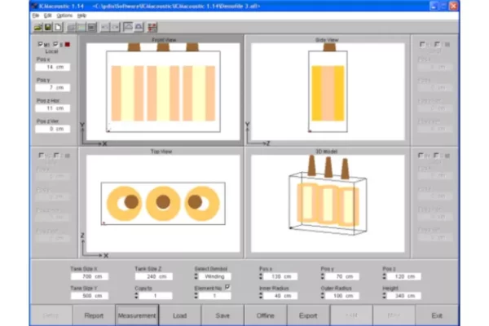Click the save disk toolbar icon
This screenshot has height=326, width=489.
(x=48, y=28)
